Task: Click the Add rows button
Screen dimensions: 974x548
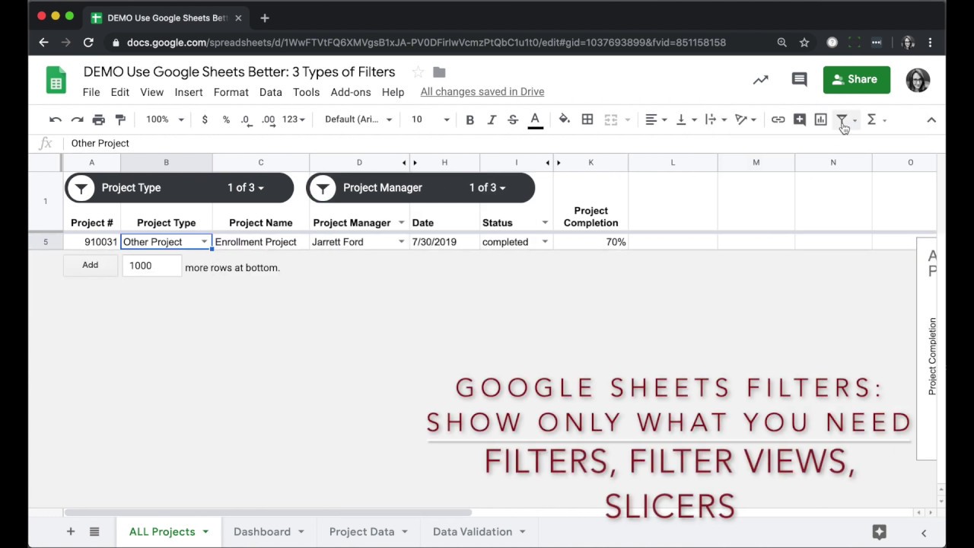Action: [x=91, y=265]
